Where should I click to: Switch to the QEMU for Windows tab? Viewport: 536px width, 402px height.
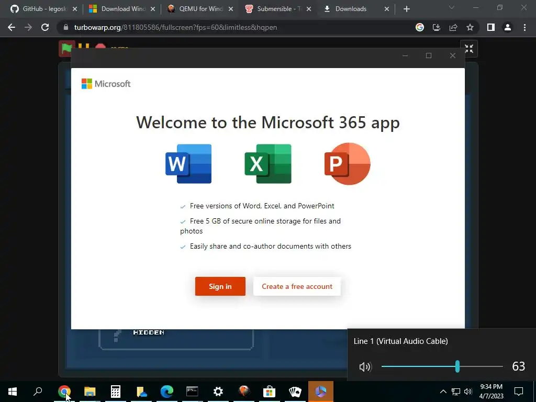click(x=199, y=9)
